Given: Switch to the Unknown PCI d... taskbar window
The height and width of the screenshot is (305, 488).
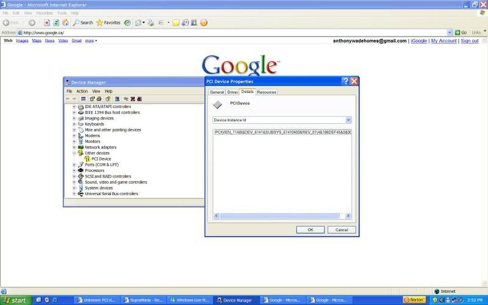Looking at the screenshot, I should pos(97,300).
